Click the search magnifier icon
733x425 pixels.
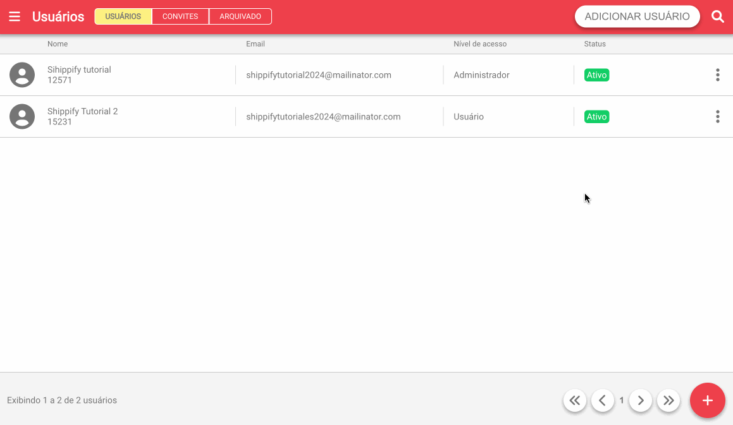point(718,16)
